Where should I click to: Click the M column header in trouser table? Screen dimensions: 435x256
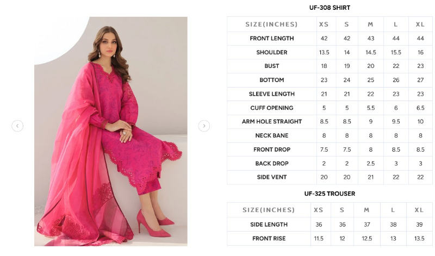click(x=366, y=210)
